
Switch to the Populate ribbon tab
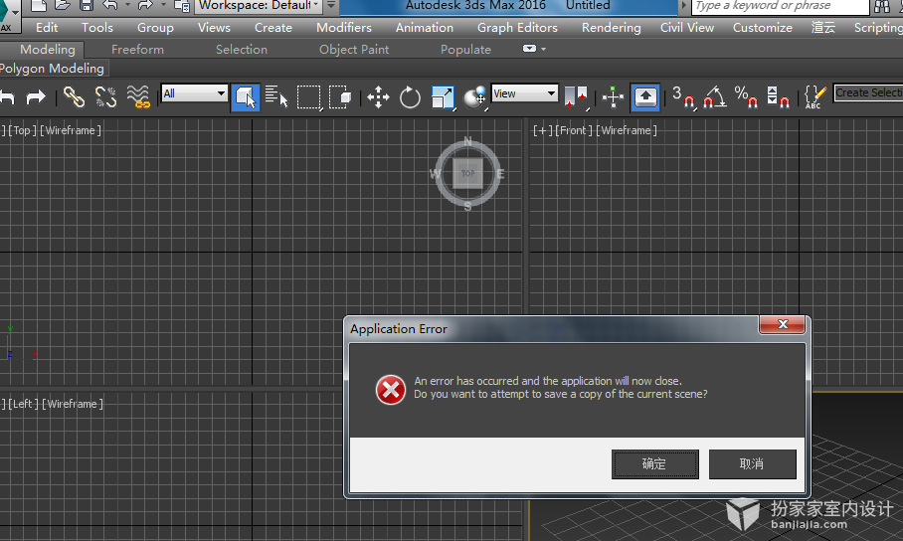pos(465,50)
